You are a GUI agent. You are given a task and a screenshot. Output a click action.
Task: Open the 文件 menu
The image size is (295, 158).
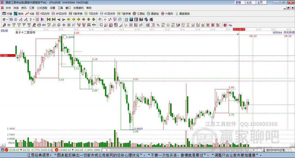click(8, 8)
